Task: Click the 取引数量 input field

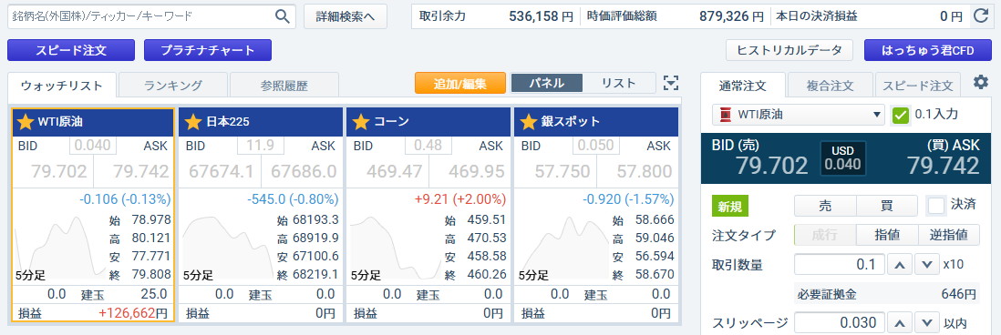Action: pos(840,264)
